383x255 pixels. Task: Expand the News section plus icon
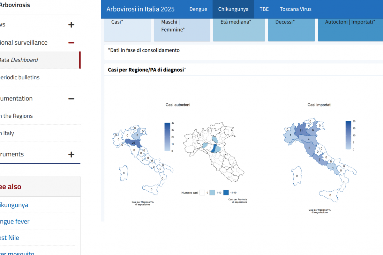click(71, 25)
